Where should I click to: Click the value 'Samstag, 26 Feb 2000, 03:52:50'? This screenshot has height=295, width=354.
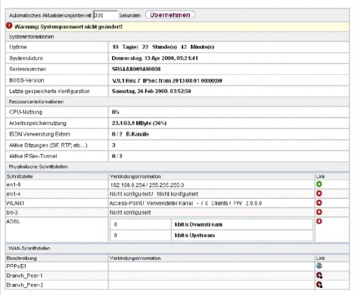point(152,91)
